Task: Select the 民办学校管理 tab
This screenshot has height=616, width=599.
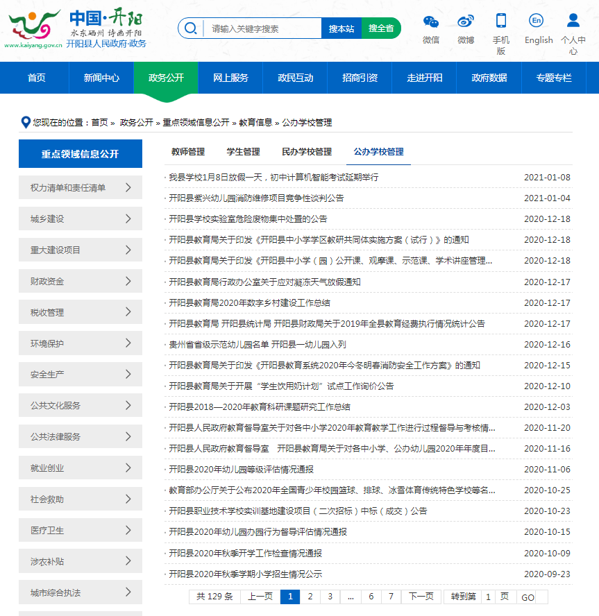Action: tap(307, 152)
